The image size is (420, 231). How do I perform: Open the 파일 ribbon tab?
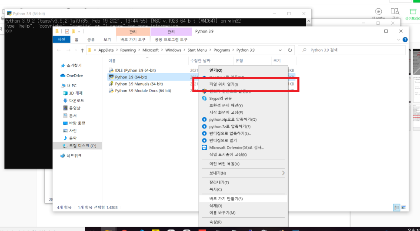[62, 40]
